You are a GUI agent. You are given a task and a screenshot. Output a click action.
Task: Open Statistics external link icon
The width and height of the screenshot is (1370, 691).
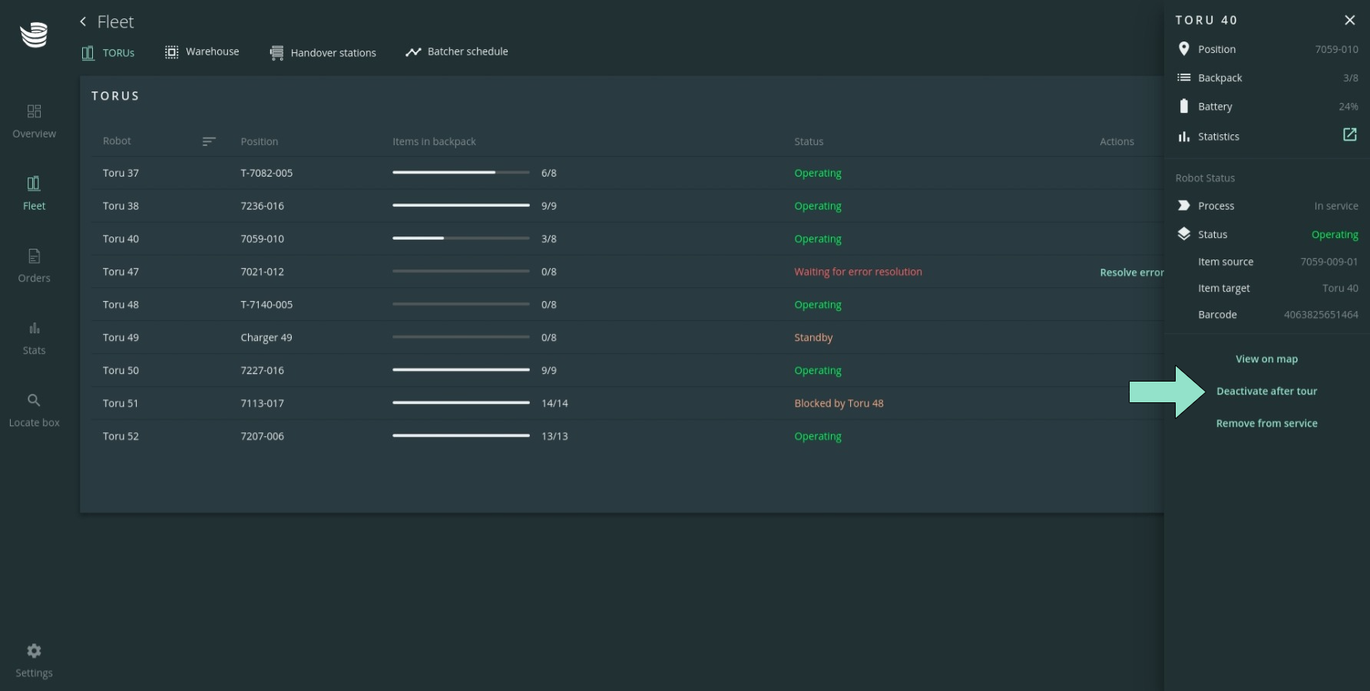(x=1349, y=135)
